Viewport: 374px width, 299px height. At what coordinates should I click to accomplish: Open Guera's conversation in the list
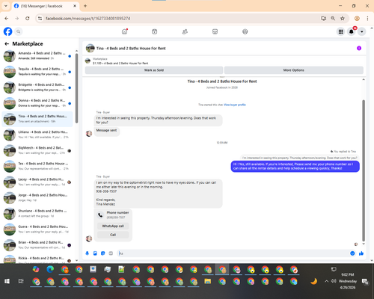[37, 229]
